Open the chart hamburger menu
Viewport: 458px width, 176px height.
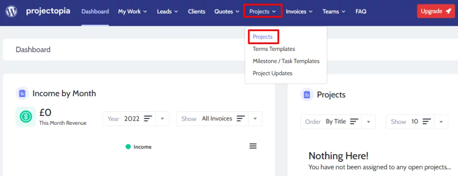tap(253, 146)
